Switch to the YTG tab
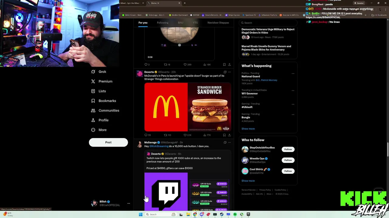Image resolution: width=389 pixels, height=218 pixels. (195, 23)
